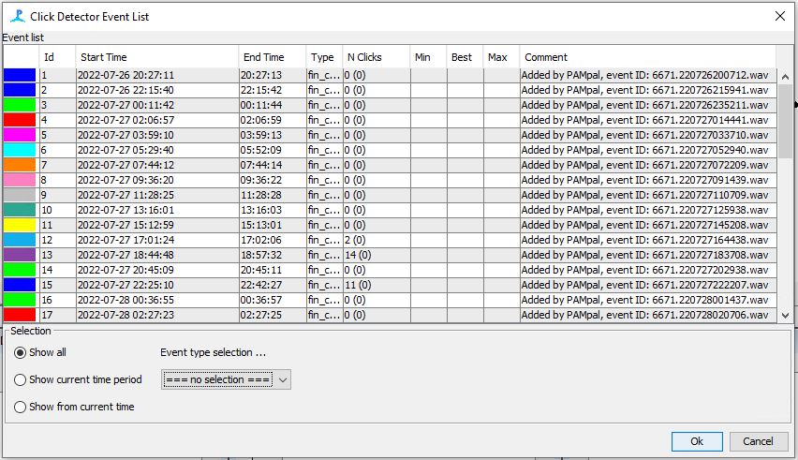798x460 pixels.
Task: Select the End Time column header
Action: (x=272, y=57)
